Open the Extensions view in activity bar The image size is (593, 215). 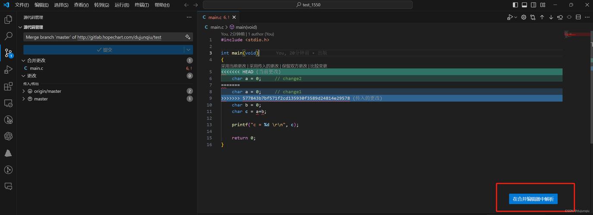(x=8, y=87)
